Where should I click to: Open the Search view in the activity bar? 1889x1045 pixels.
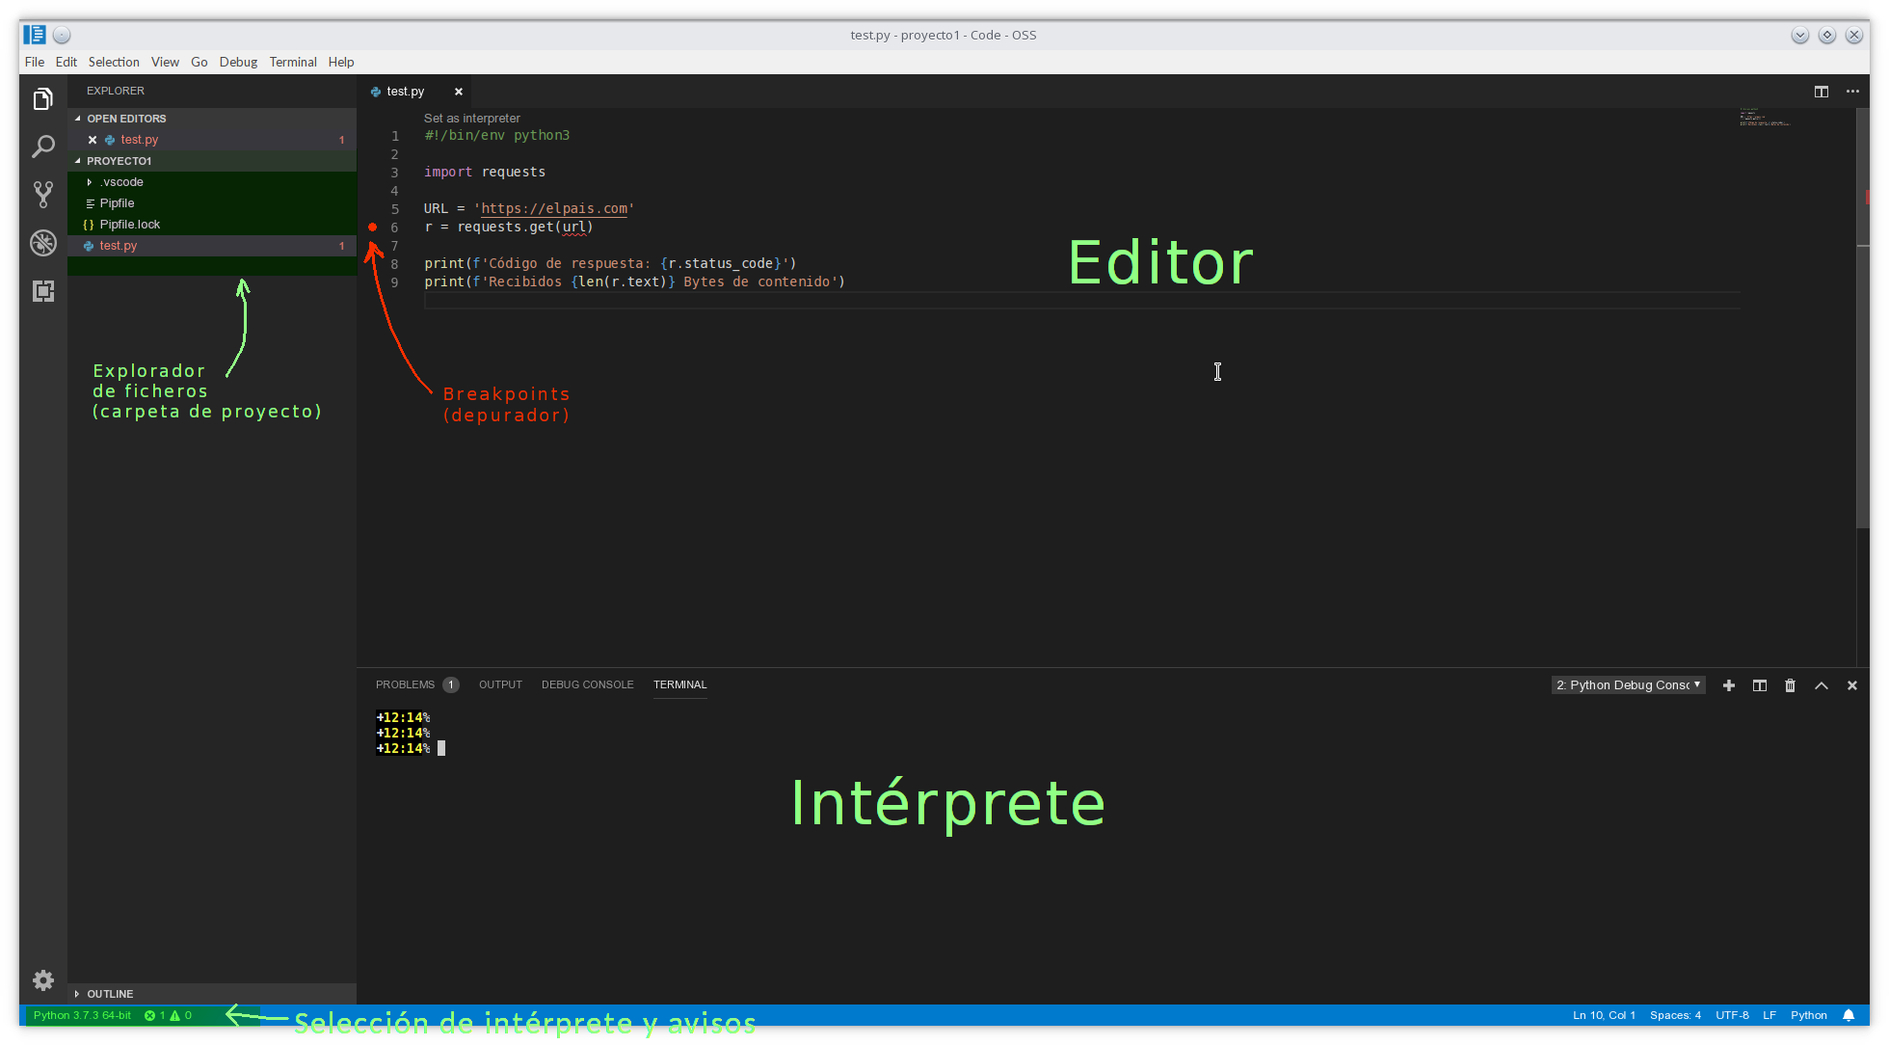point(42,146)
